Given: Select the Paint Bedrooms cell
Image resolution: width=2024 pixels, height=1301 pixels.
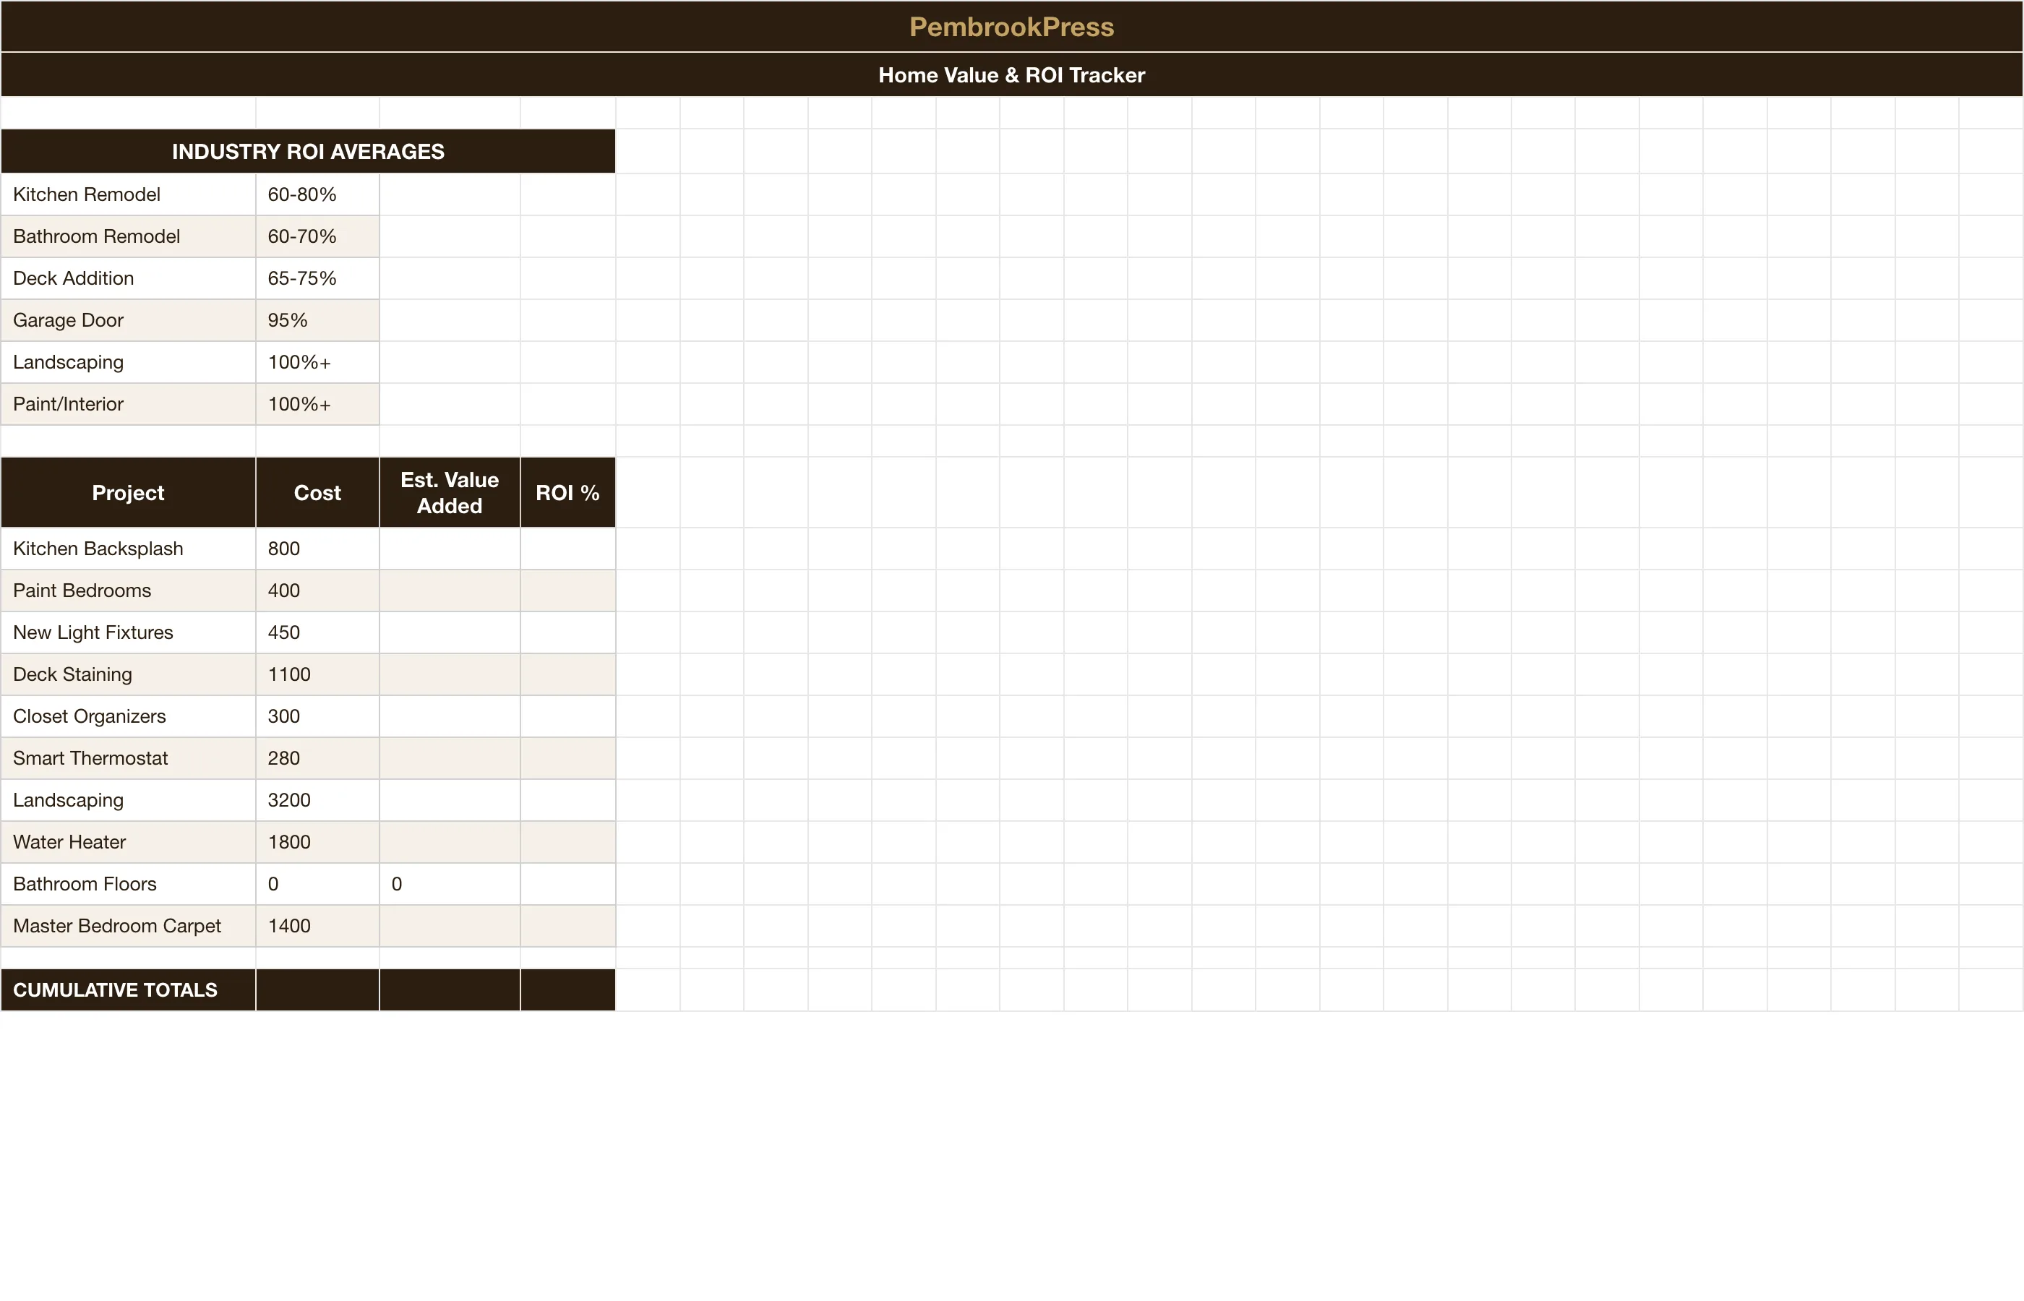Looking at the screenshot, I should (x=129, y=591).
